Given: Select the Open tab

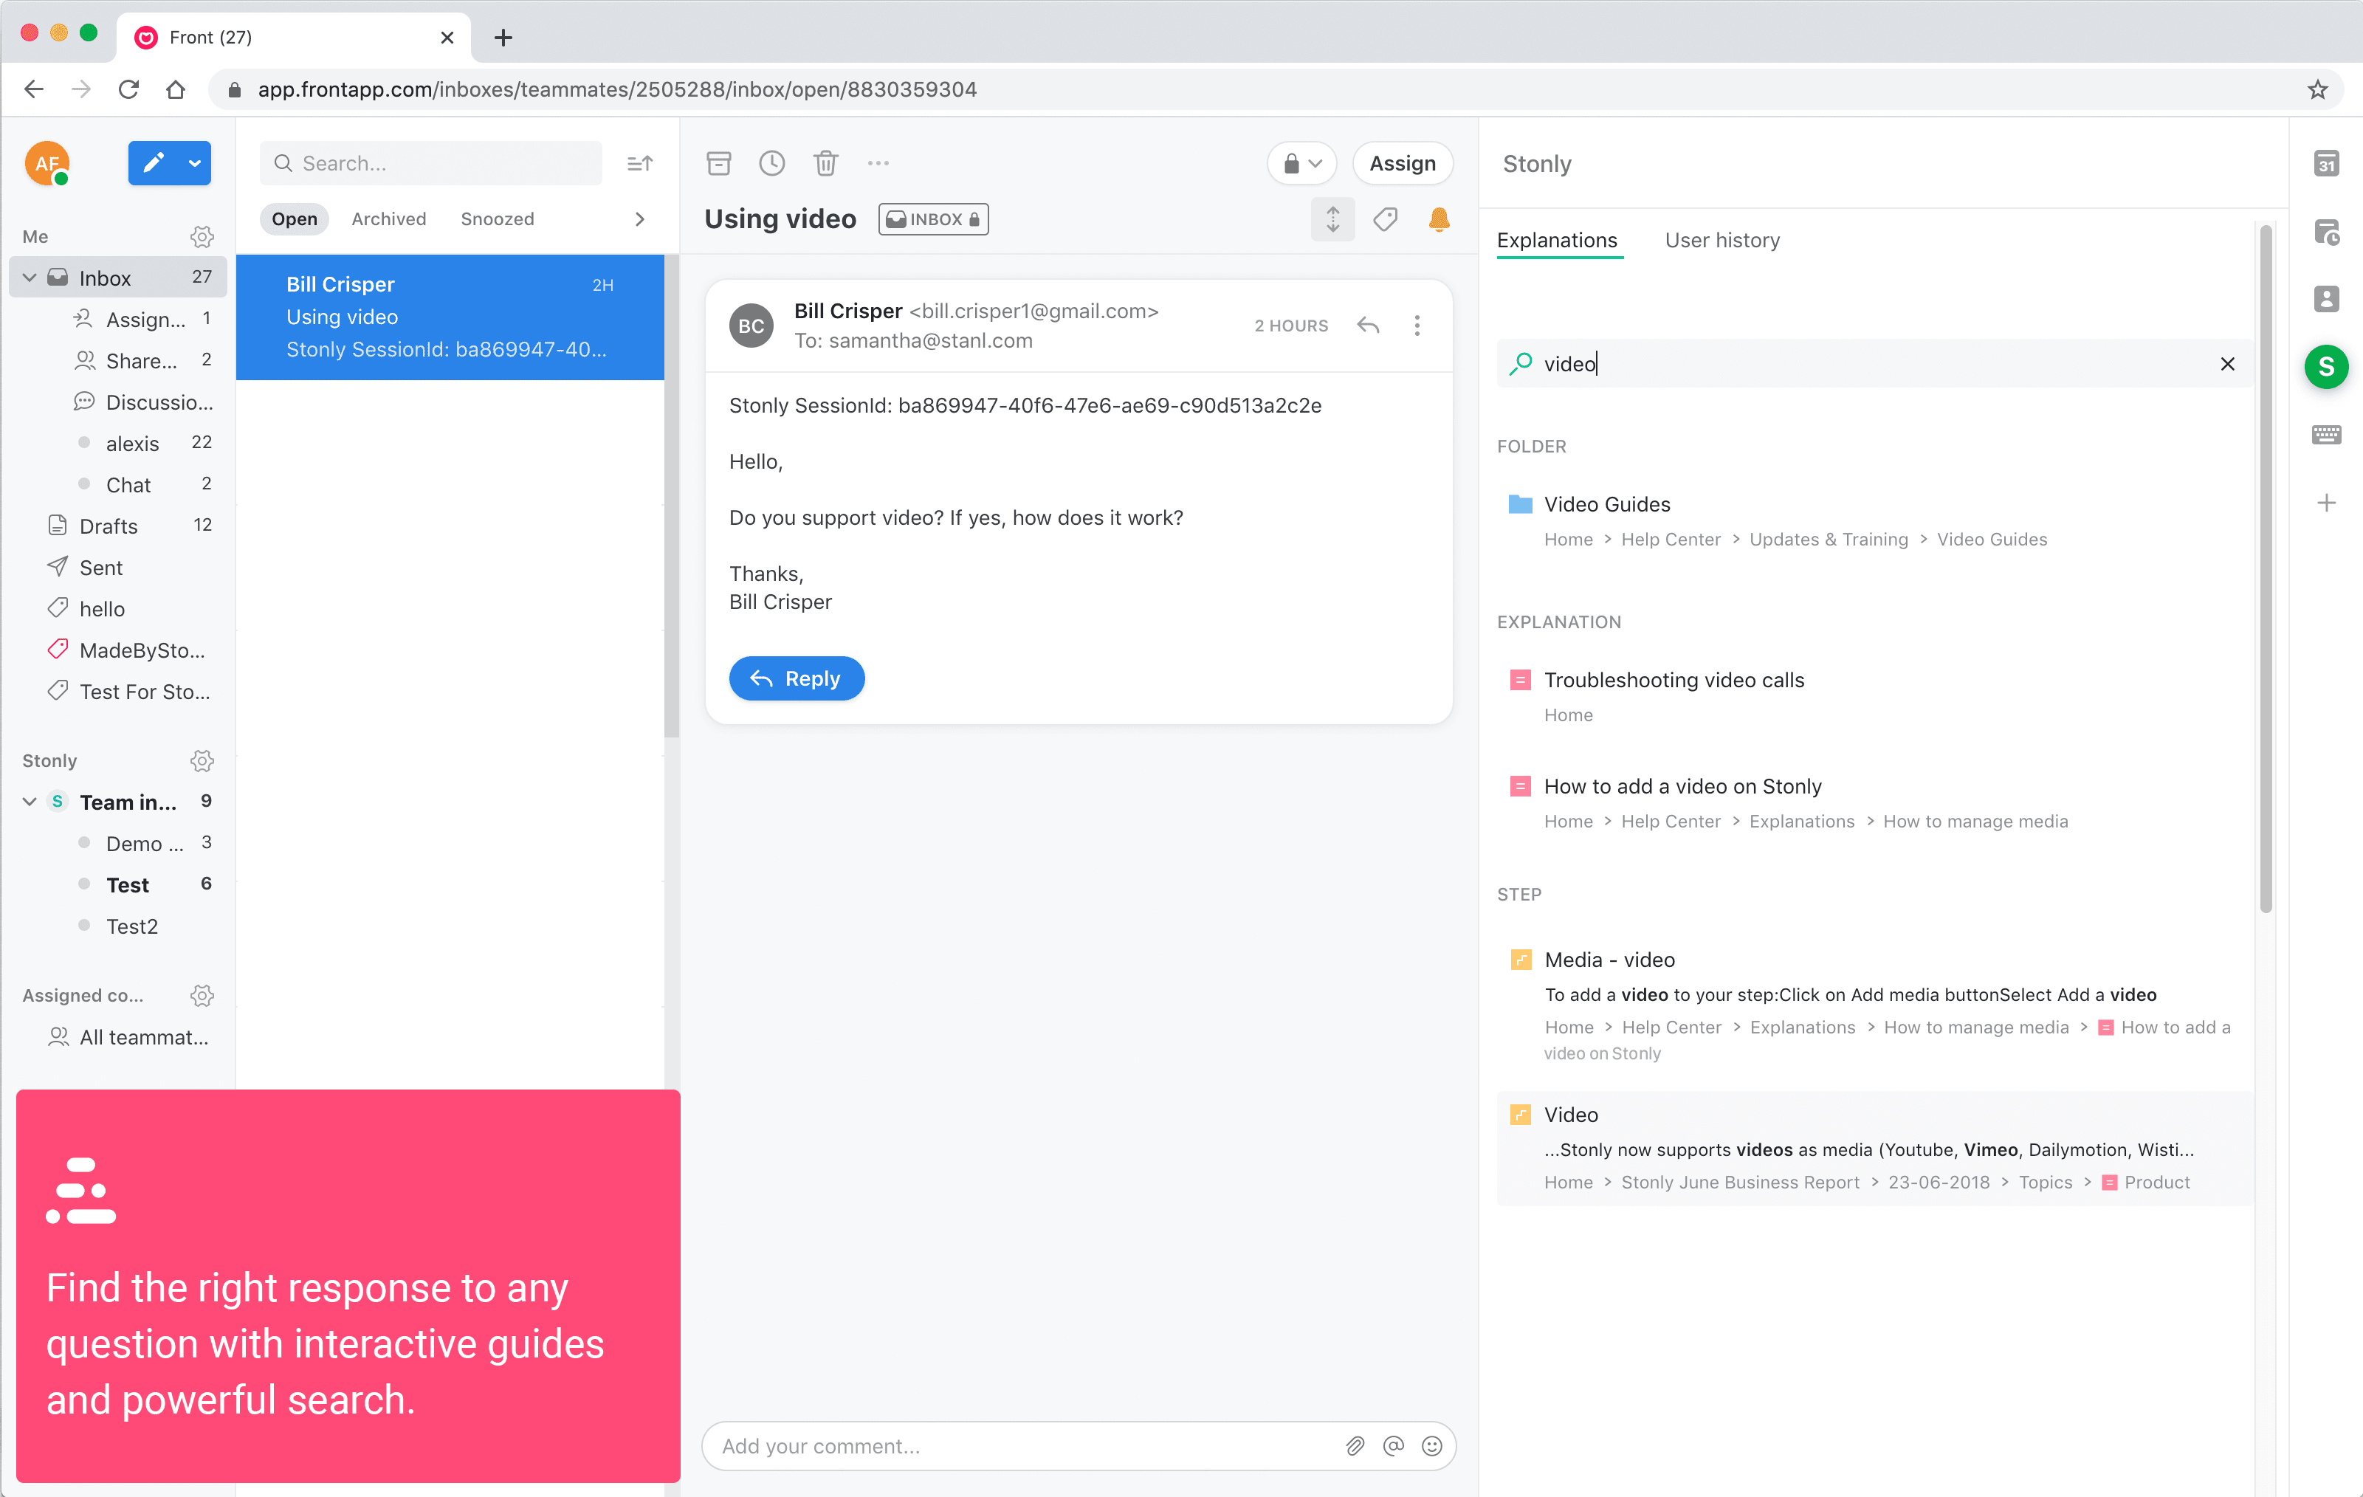Looking at the screenshot, I should coord(295,218).
